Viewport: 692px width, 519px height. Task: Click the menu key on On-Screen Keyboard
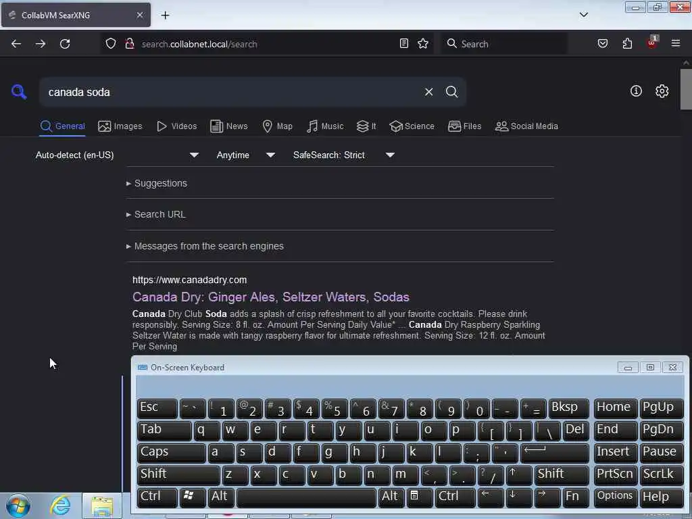(419, 497)
